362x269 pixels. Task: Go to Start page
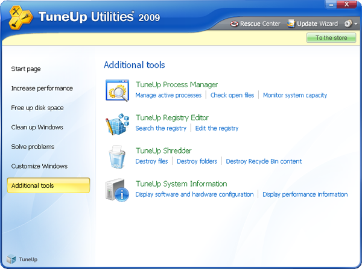pos(26,69)
